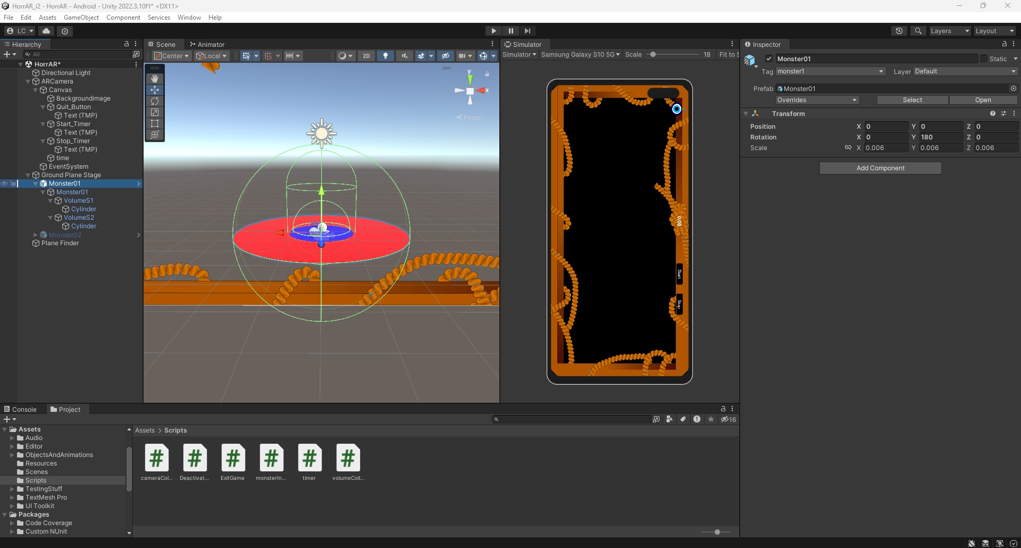Enable the Static checkbox

984,59
